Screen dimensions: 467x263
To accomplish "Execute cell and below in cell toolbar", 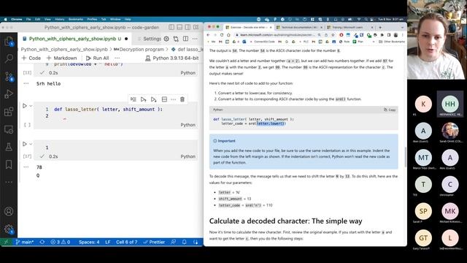I will coord(153,99).
